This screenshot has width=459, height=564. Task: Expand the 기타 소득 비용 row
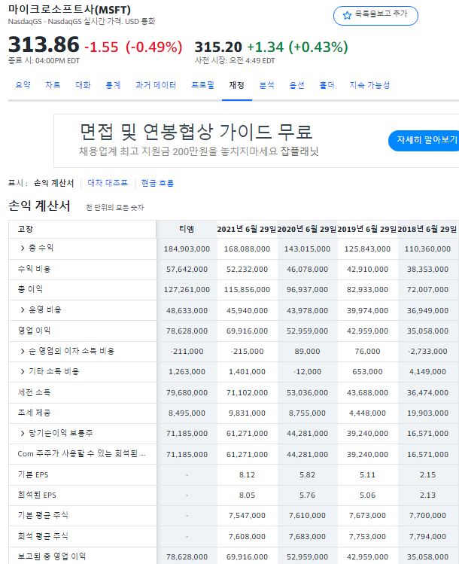[x=23, y=371]
